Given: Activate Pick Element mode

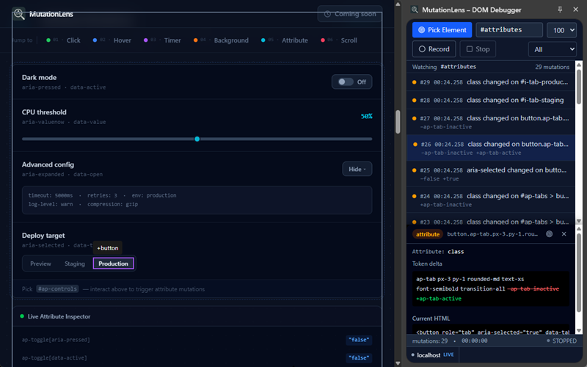Looking at the screenshot, I should click(x=442, y=30).
